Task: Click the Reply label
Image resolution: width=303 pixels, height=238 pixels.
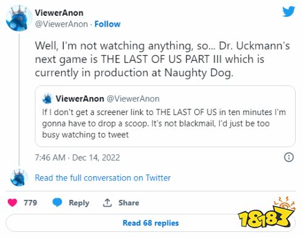Action: (x=79, y=203)
